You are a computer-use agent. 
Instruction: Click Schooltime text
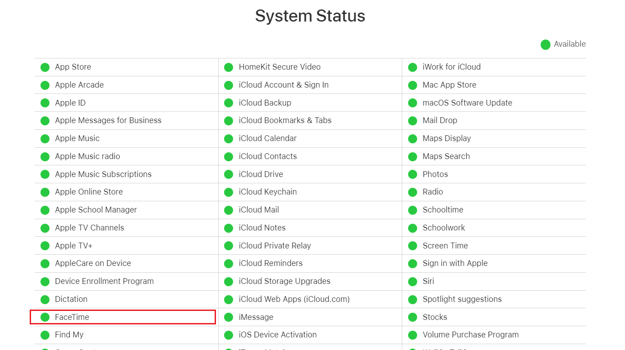(443, 210)
